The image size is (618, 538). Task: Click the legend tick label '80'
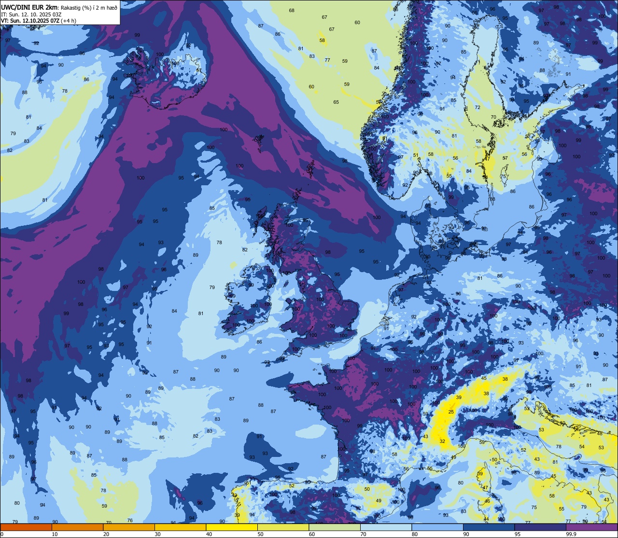415,534
